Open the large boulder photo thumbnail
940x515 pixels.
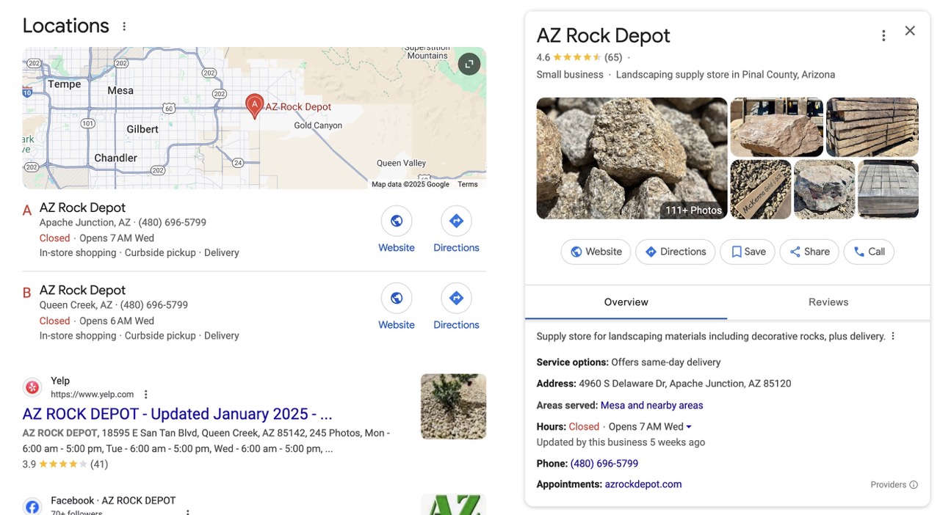pyautogui.click(x=776, y=127)
